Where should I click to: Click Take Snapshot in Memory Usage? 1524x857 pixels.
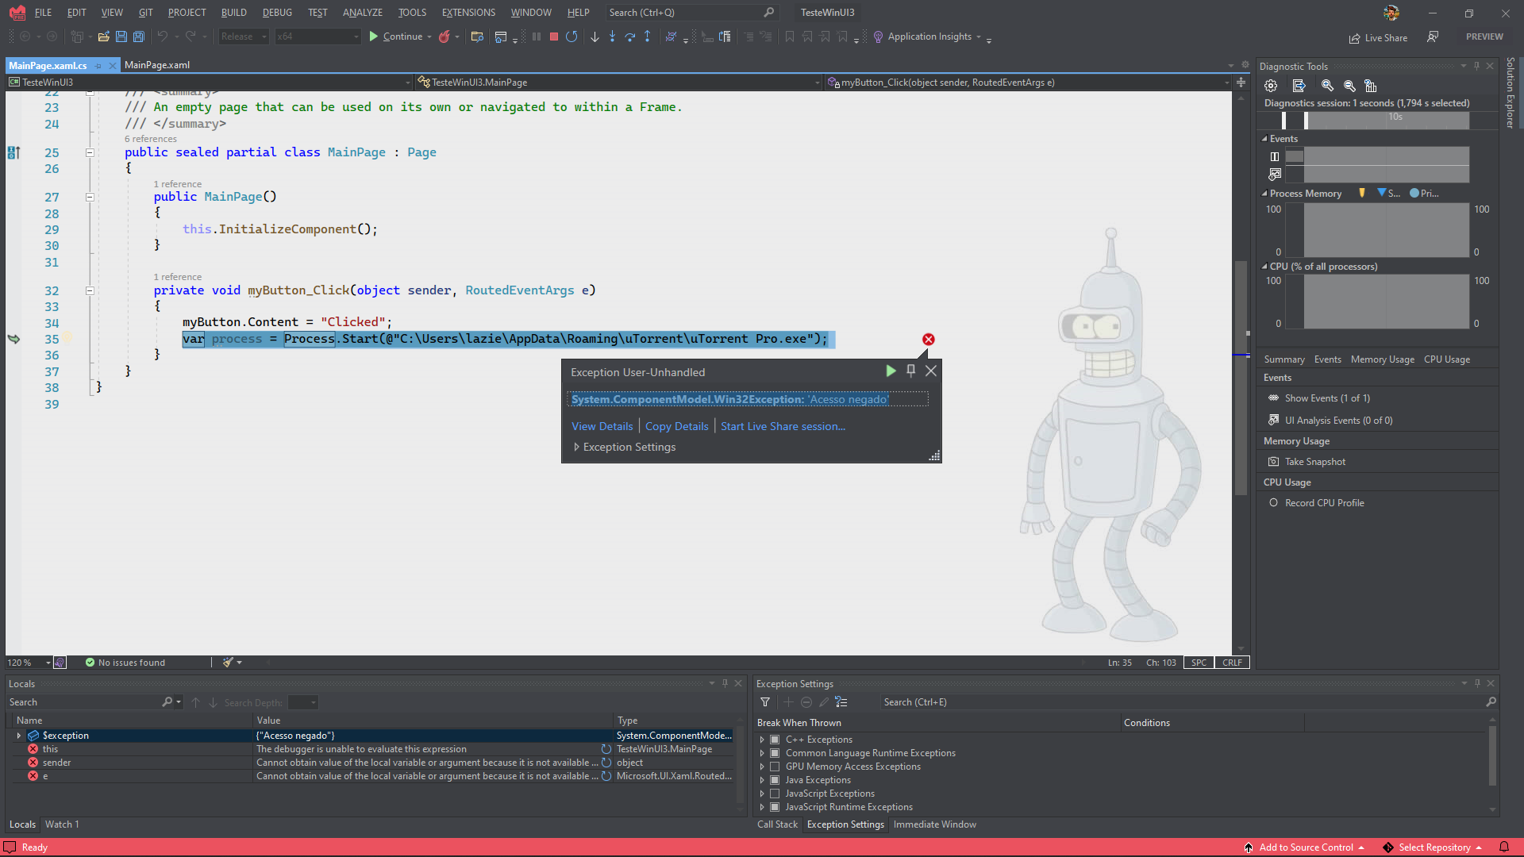point(1314,462)
